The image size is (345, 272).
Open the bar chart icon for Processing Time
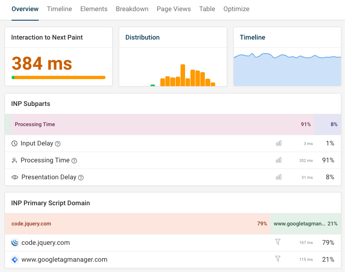coord(279,160)
